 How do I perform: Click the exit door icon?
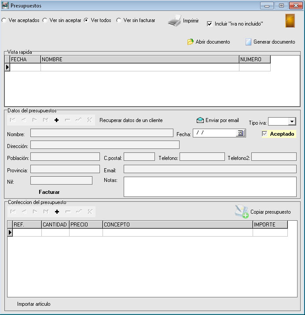[x=290, y=21]
